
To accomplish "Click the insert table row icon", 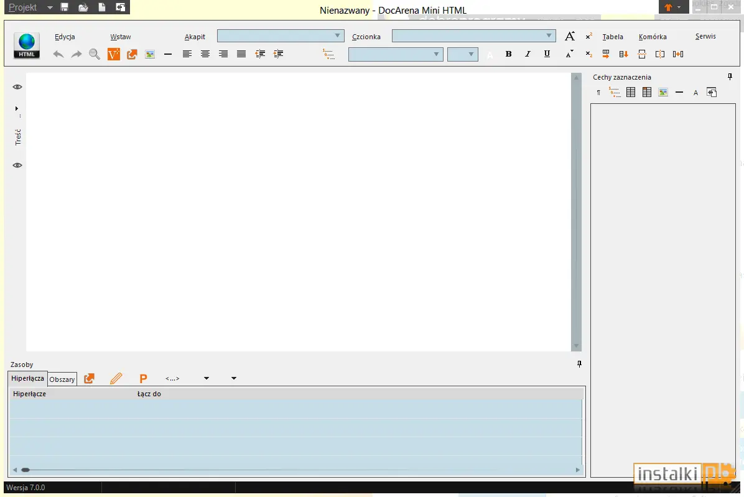I will click(x=606, y=54).
